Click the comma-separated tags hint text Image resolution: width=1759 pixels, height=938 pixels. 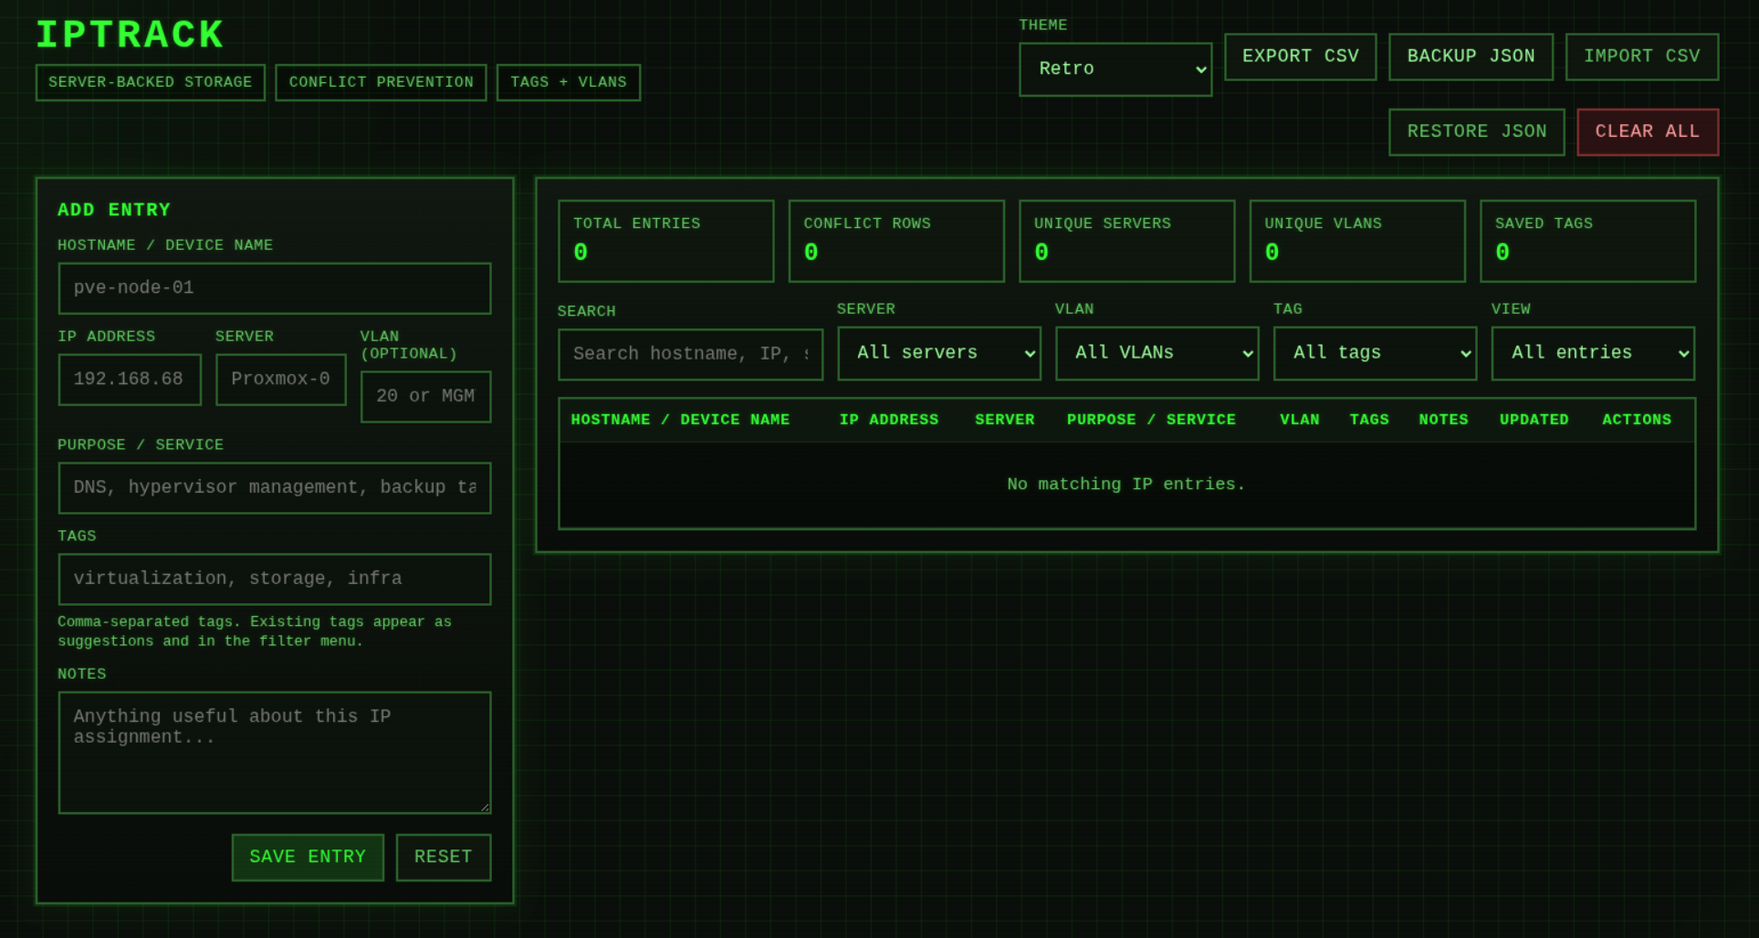pyautogui.click(x=255, y=631)
